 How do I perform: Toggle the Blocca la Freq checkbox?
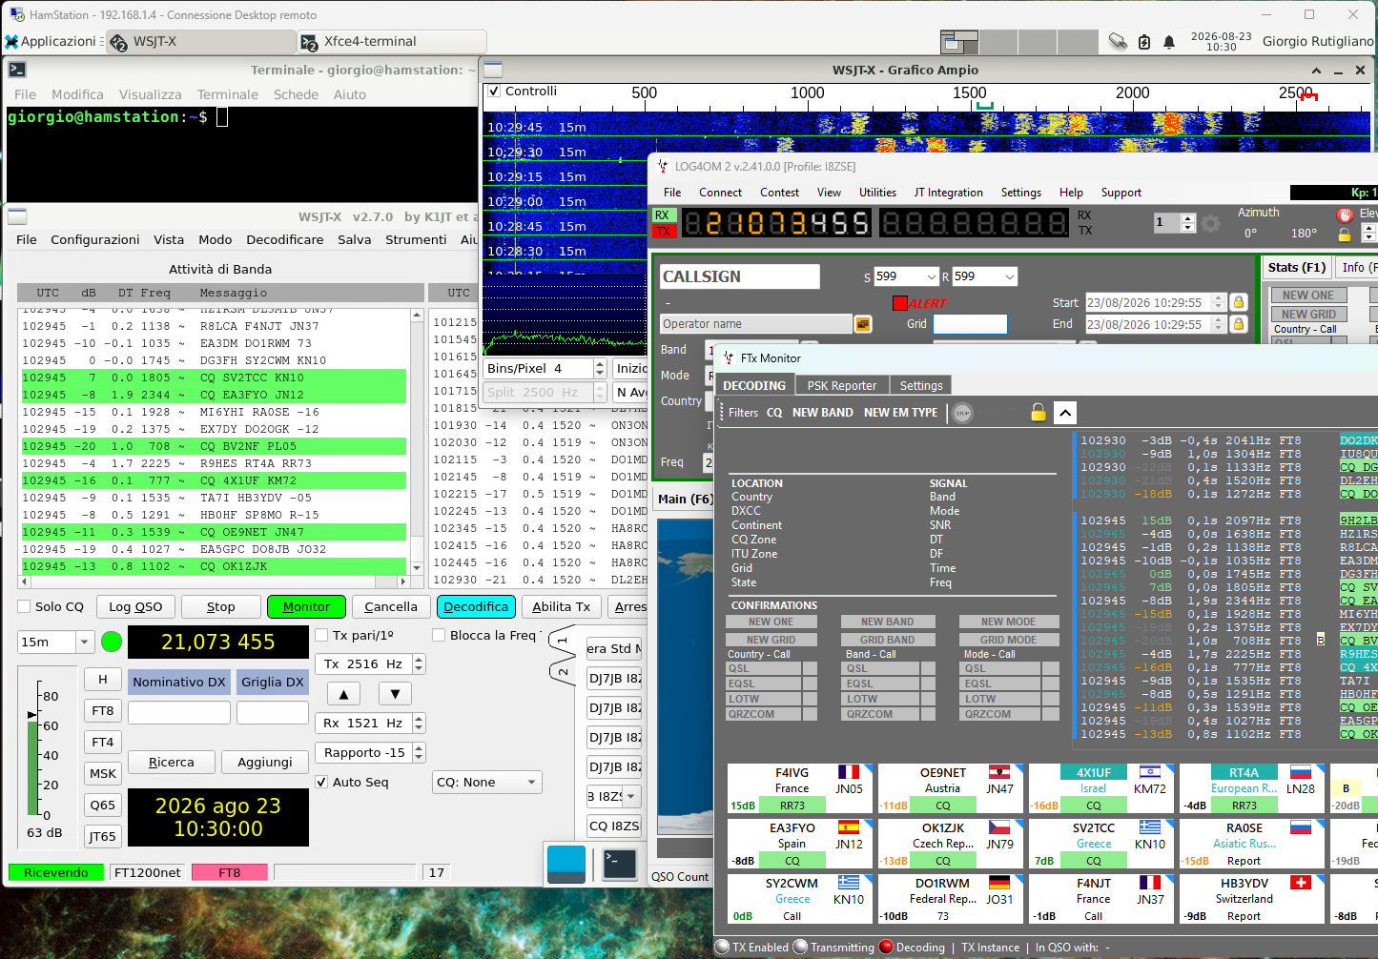pyautogui.click(x=439, y=635)
